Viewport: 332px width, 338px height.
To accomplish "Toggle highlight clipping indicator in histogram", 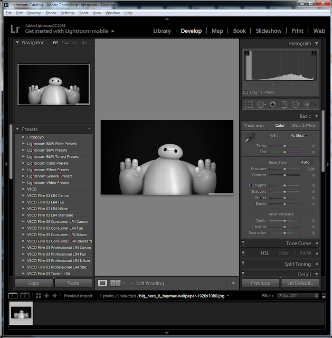I will [314, 53].
